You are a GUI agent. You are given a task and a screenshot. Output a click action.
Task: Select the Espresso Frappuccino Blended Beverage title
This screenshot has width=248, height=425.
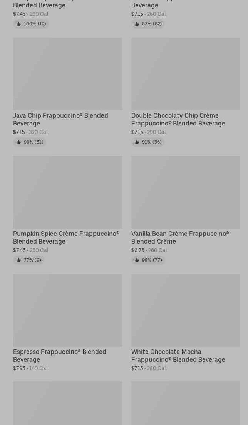tap(59, 356)
